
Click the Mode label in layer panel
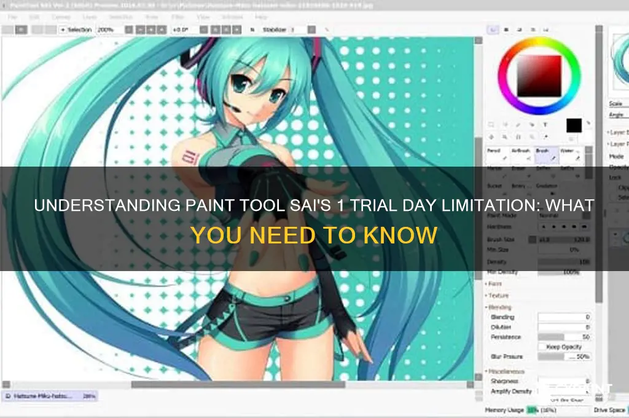616,156
